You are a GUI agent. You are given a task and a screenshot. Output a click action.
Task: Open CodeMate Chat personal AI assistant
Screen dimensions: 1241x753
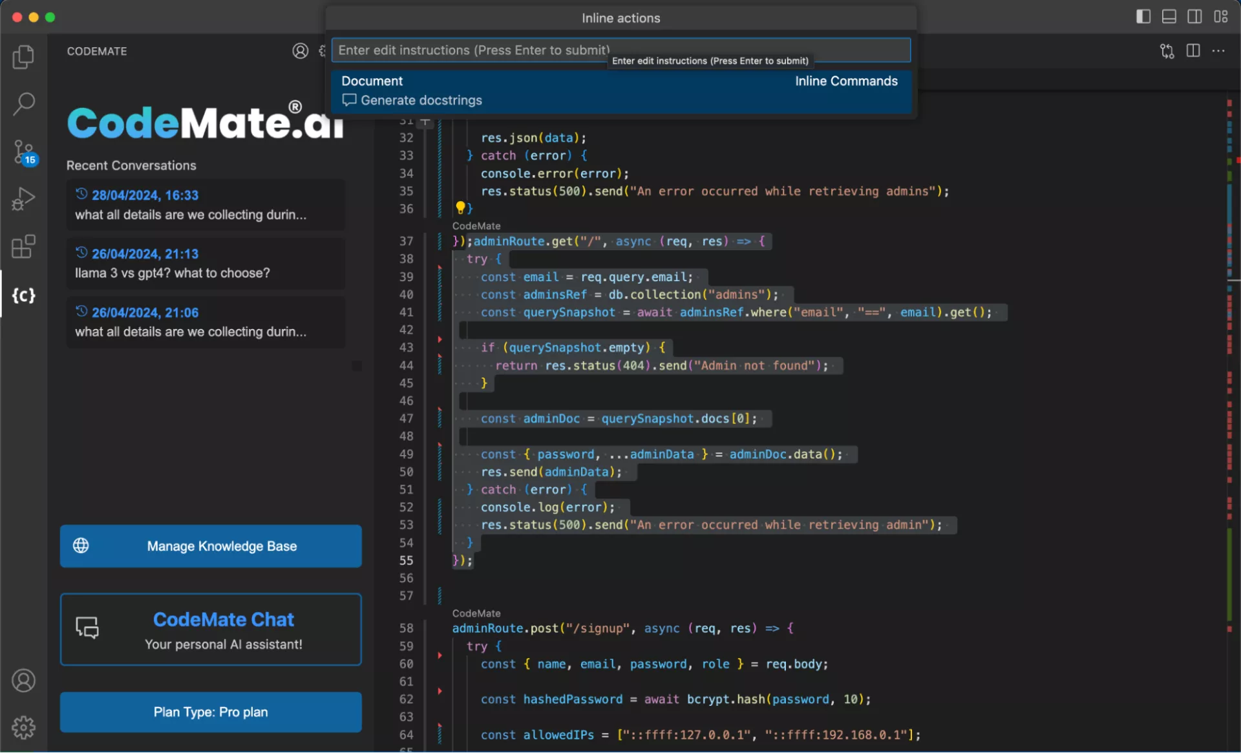[211, 630]
